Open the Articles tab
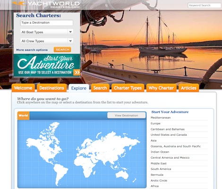 pyautogui.click(x=188, y=88)
